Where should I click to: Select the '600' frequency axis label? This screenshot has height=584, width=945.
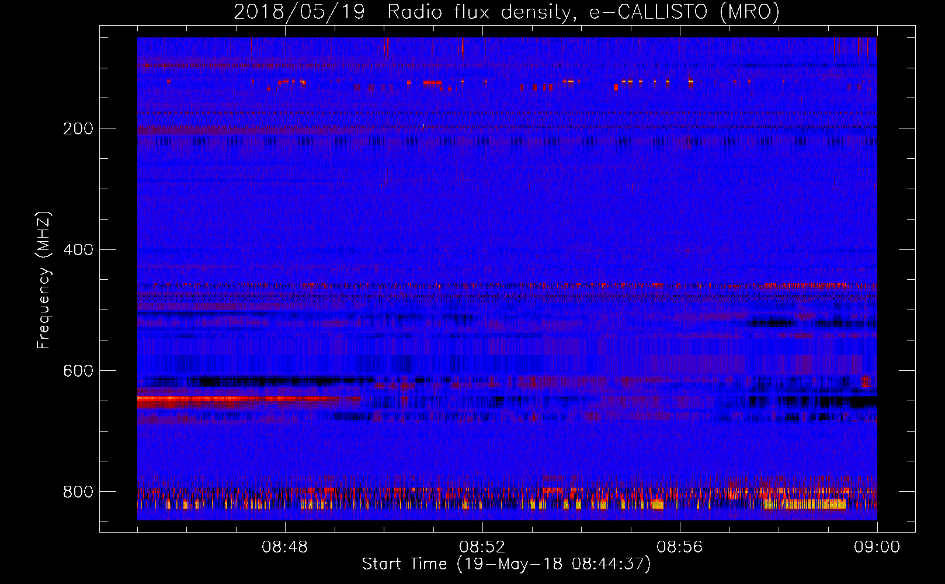tap(78, 371)
